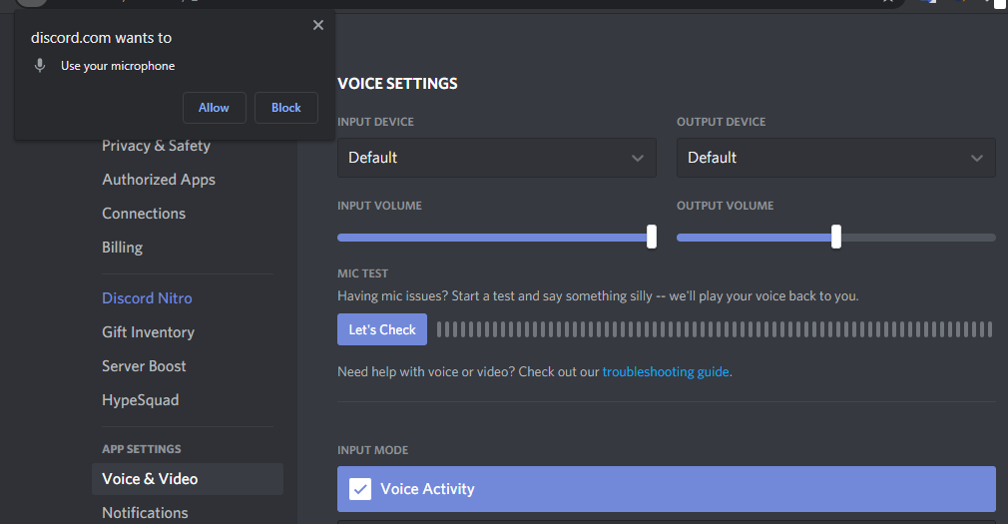Open the Output Device dropdown

835,158
